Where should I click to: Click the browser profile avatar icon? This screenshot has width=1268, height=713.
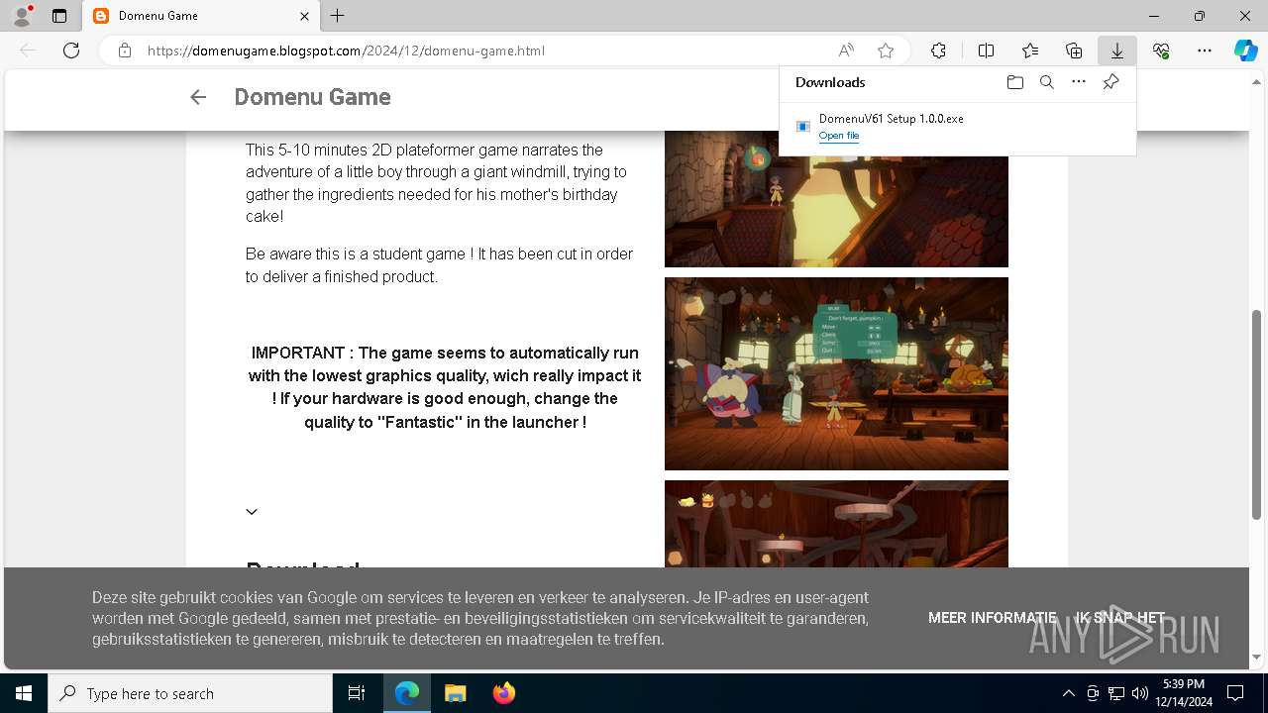[22, 16]
